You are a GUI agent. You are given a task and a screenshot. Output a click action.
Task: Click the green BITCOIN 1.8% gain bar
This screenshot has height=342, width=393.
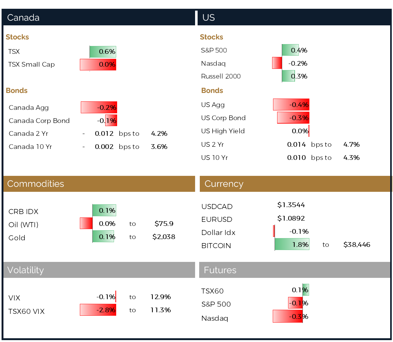(291, 244)
